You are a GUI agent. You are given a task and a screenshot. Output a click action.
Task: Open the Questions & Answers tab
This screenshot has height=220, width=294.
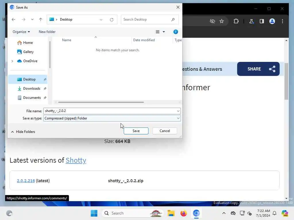point(202,69)
